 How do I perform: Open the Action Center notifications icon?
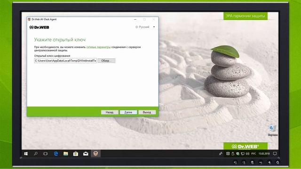click(275, 154)
